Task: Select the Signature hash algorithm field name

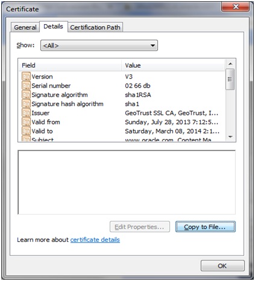Action: pyautogui.click(x=68, y=104)
